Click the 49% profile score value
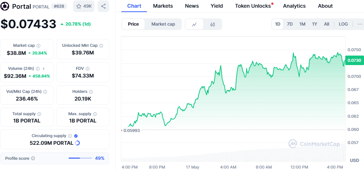 tap(100, 158)
